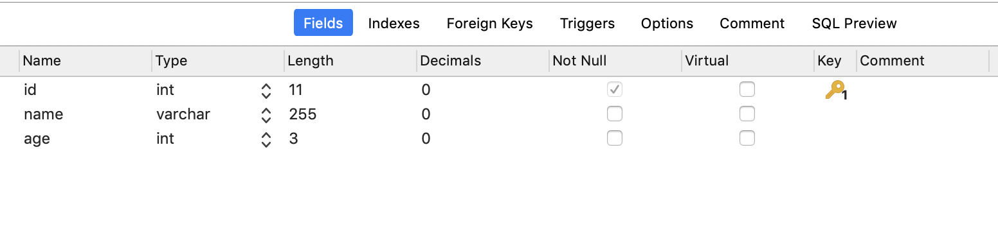
Task: Open type dropdown for name varchar field
Action: pos(266,115)
